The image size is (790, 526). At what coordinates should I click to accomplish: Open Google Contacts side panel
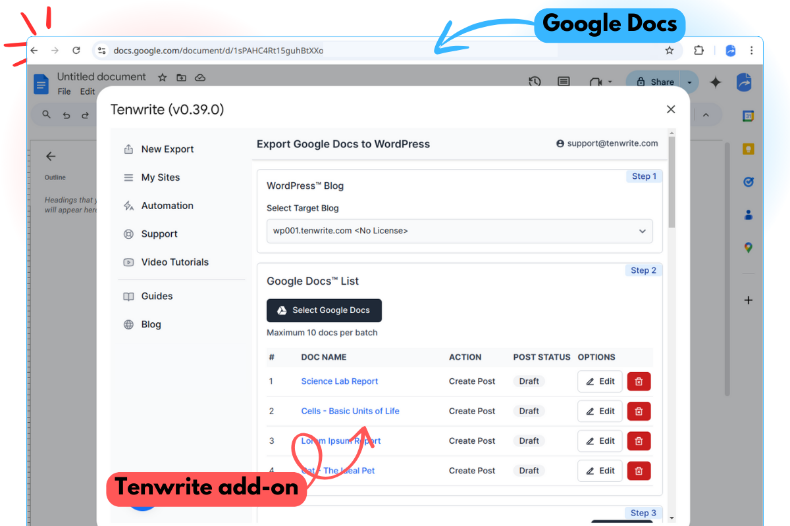click(748, 215)
